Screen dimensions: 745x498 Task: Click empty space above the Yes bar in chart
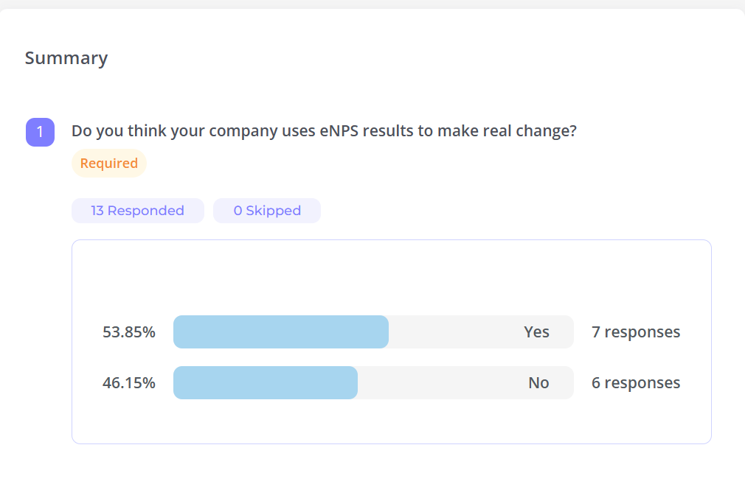[391, 276]
